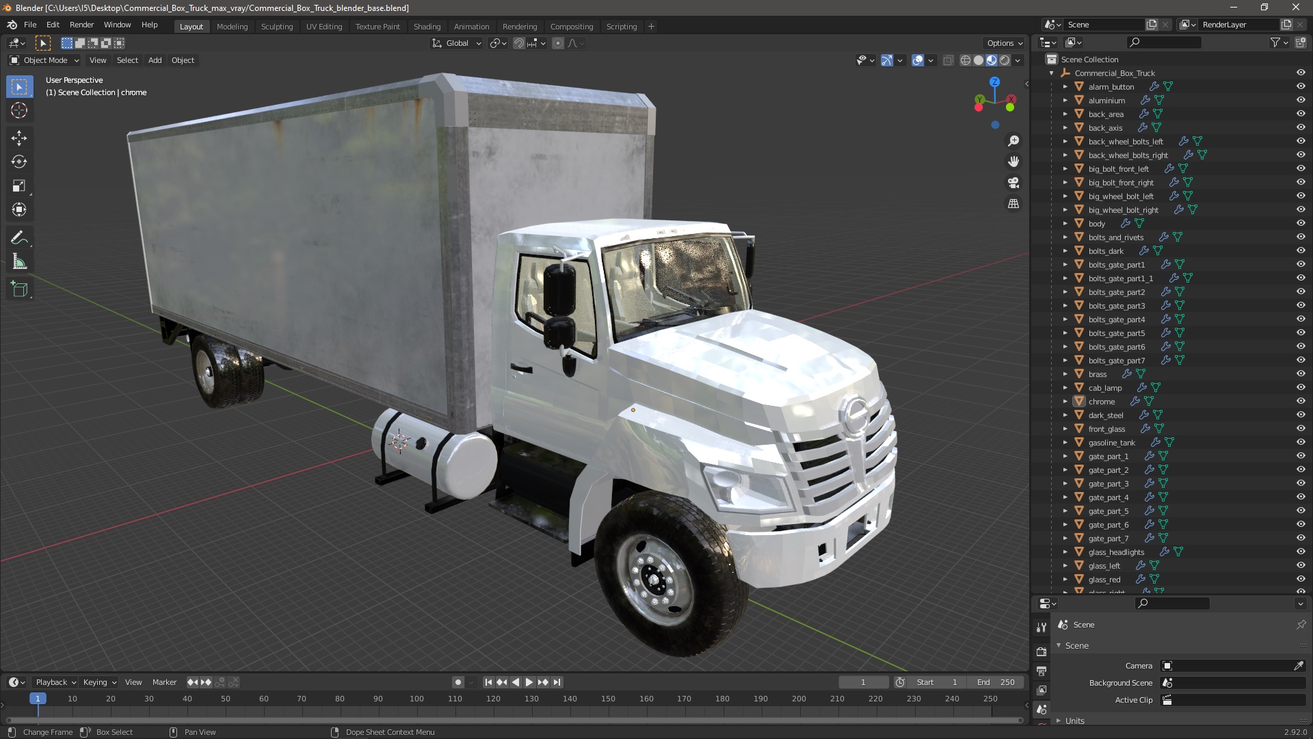Select the Scale tool
The width and height of the screenshot is (1313, 739).
click(x=19, y=186)
